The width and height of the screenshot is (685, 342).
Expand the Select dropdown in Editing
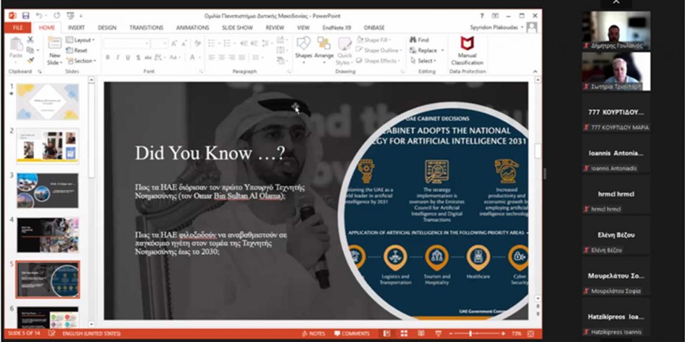coord(425,61)
